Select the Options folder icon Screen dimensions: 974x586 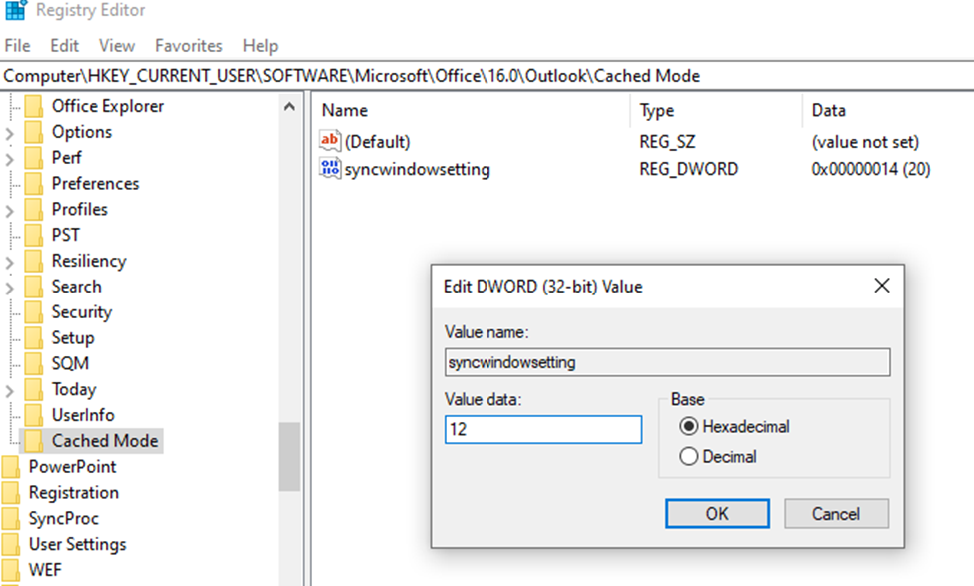click(34, 132)
